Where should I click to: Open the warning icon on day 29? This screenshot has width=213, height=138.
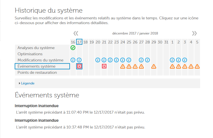point(154,66)
